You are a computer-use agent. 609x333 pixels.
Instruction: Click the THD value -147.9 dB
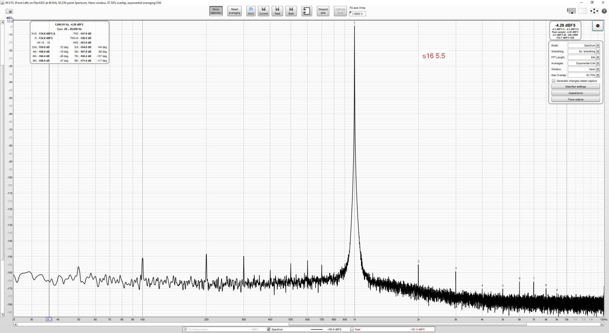tap(85, 34)
